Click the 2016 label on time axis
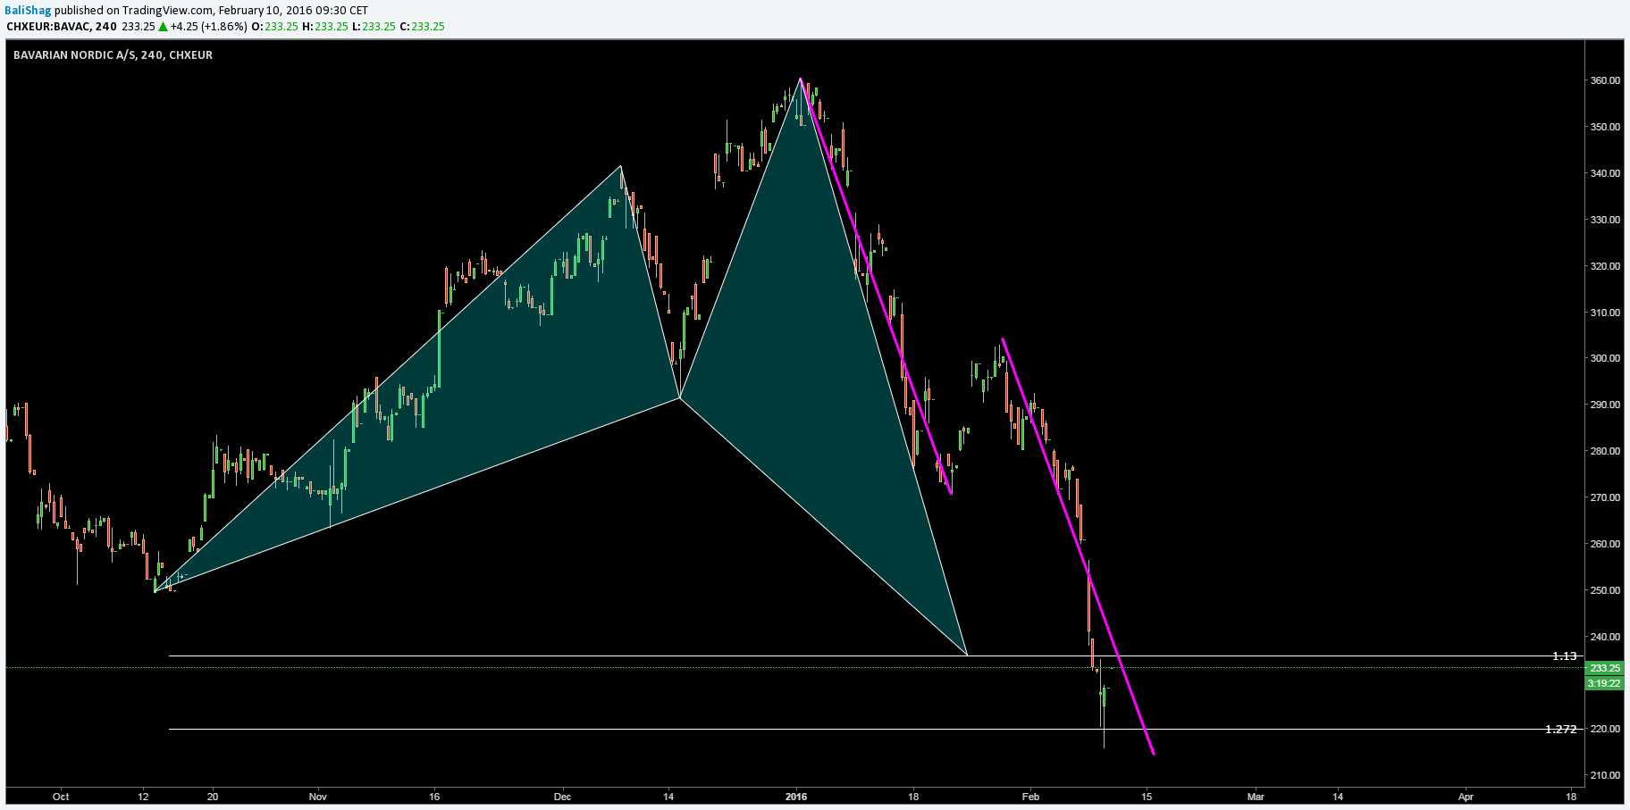1630x810 pixels. tap(796, 796)
